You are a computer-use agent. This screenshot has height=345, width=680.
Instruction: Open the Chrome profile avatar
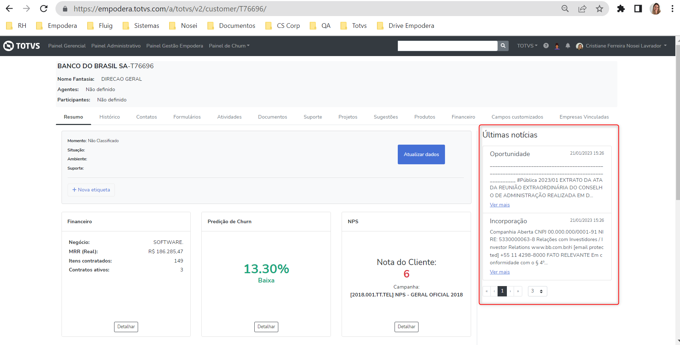(x=655, y=9)
